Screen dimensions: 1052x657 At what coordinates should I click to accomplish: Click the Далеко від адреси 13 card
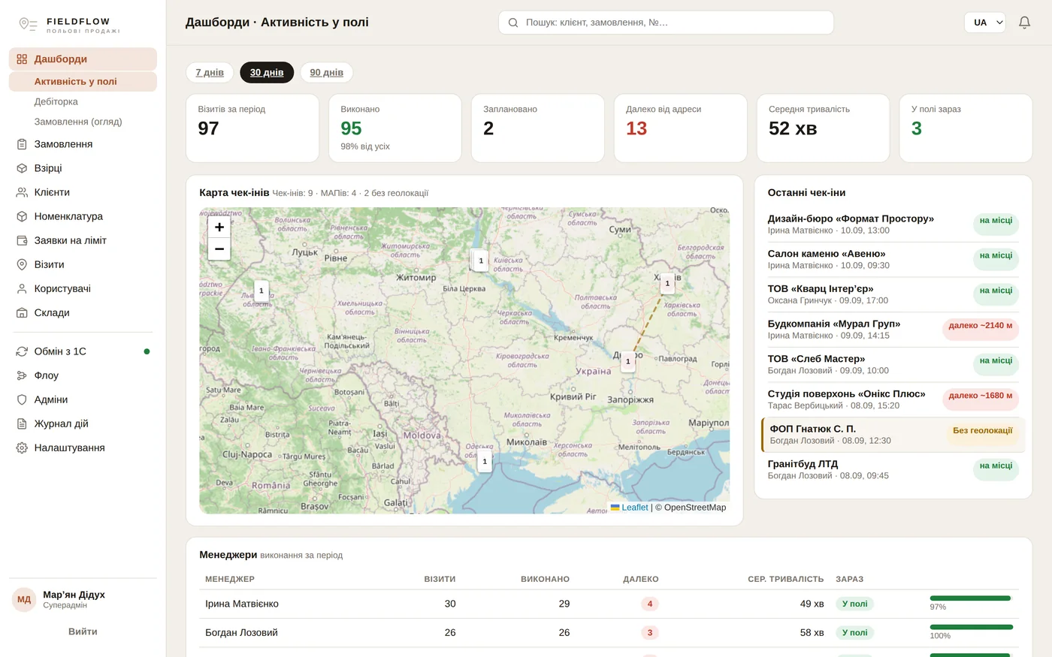pyautogui.click(x=680, y=128)
